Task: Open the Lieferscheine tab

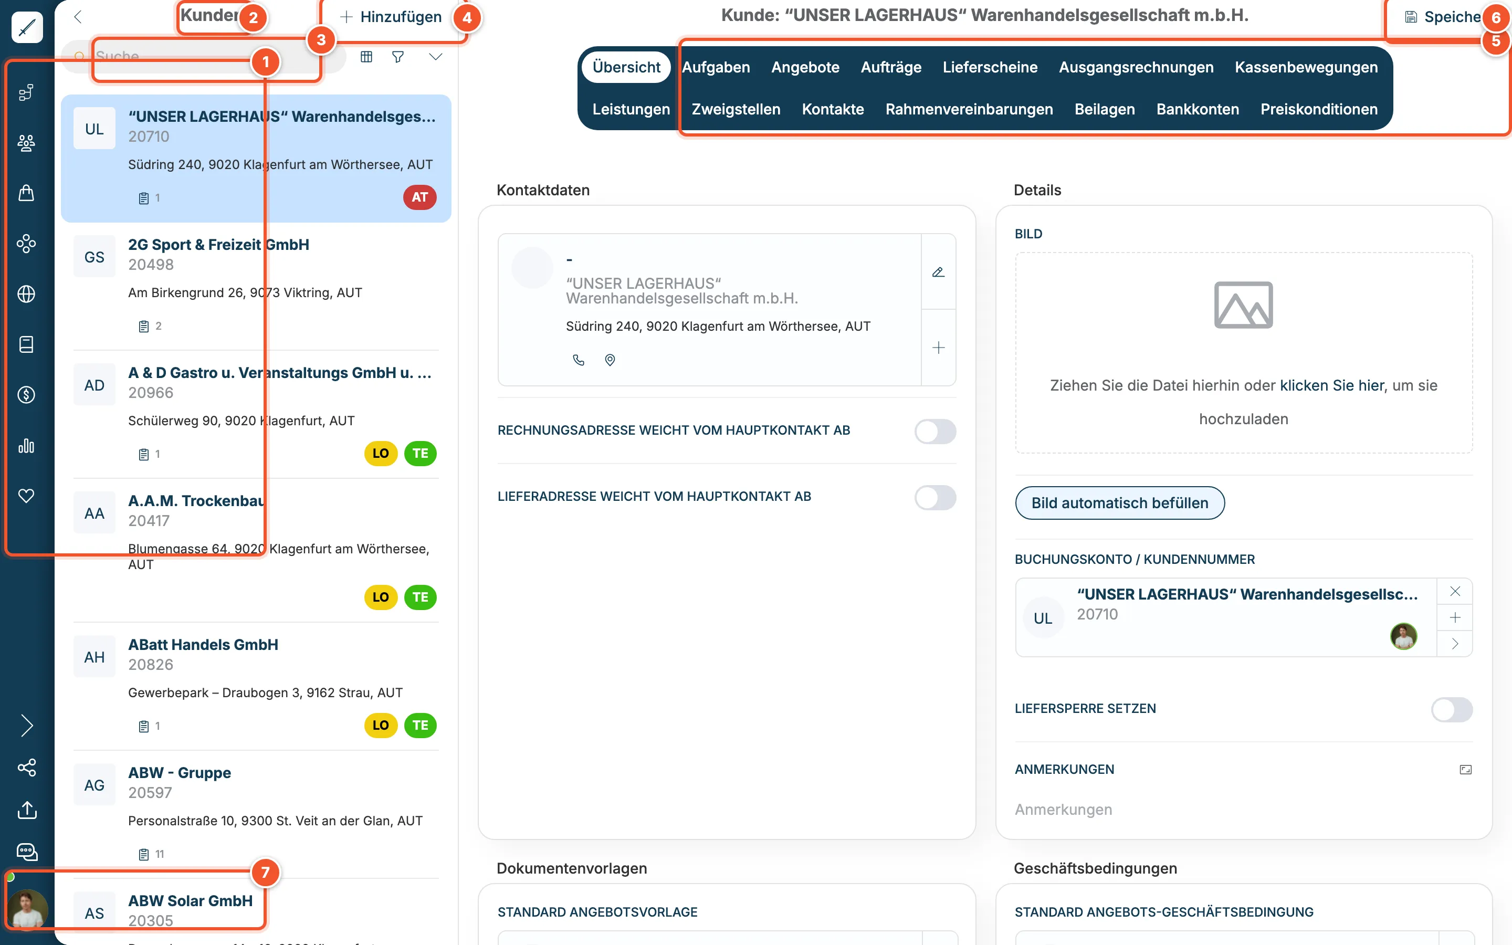Action: click(990, 67)
